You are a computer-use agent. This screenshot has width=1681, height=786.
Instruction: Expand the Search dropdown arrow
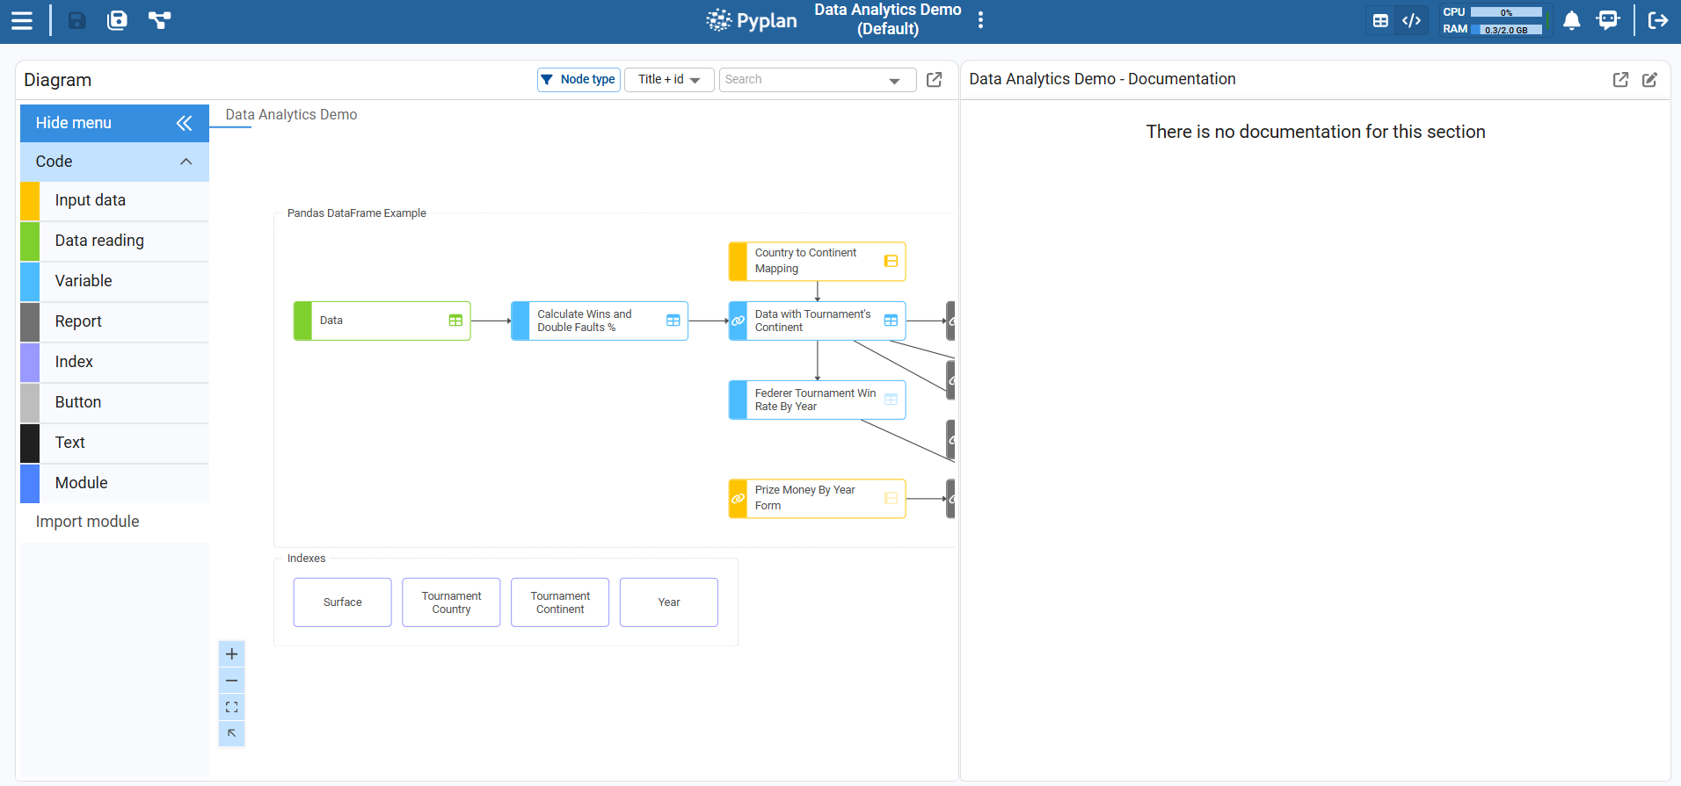[x=894, y=81]
